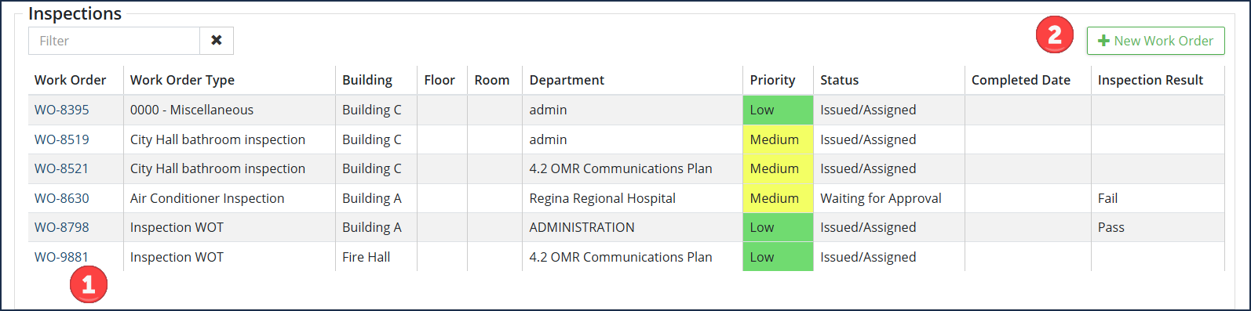Clear the filter with the X icon
The height and width of the screenshot is (311, 1251).
pos(217,41)
